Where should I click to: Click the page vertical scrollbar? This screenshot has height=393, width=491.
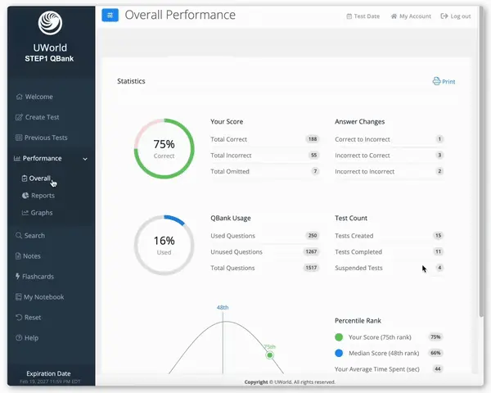pos(481,163)
